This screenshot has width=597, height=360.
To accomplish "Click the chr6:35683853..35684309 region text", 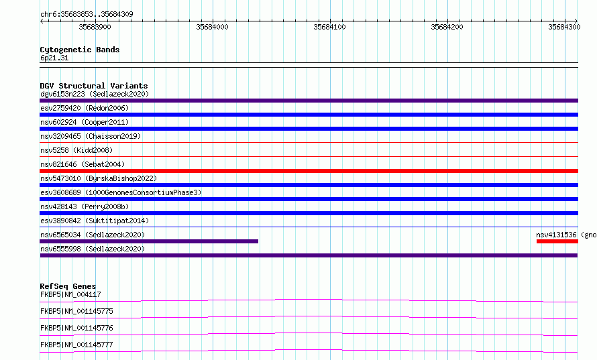I will 87,14.
